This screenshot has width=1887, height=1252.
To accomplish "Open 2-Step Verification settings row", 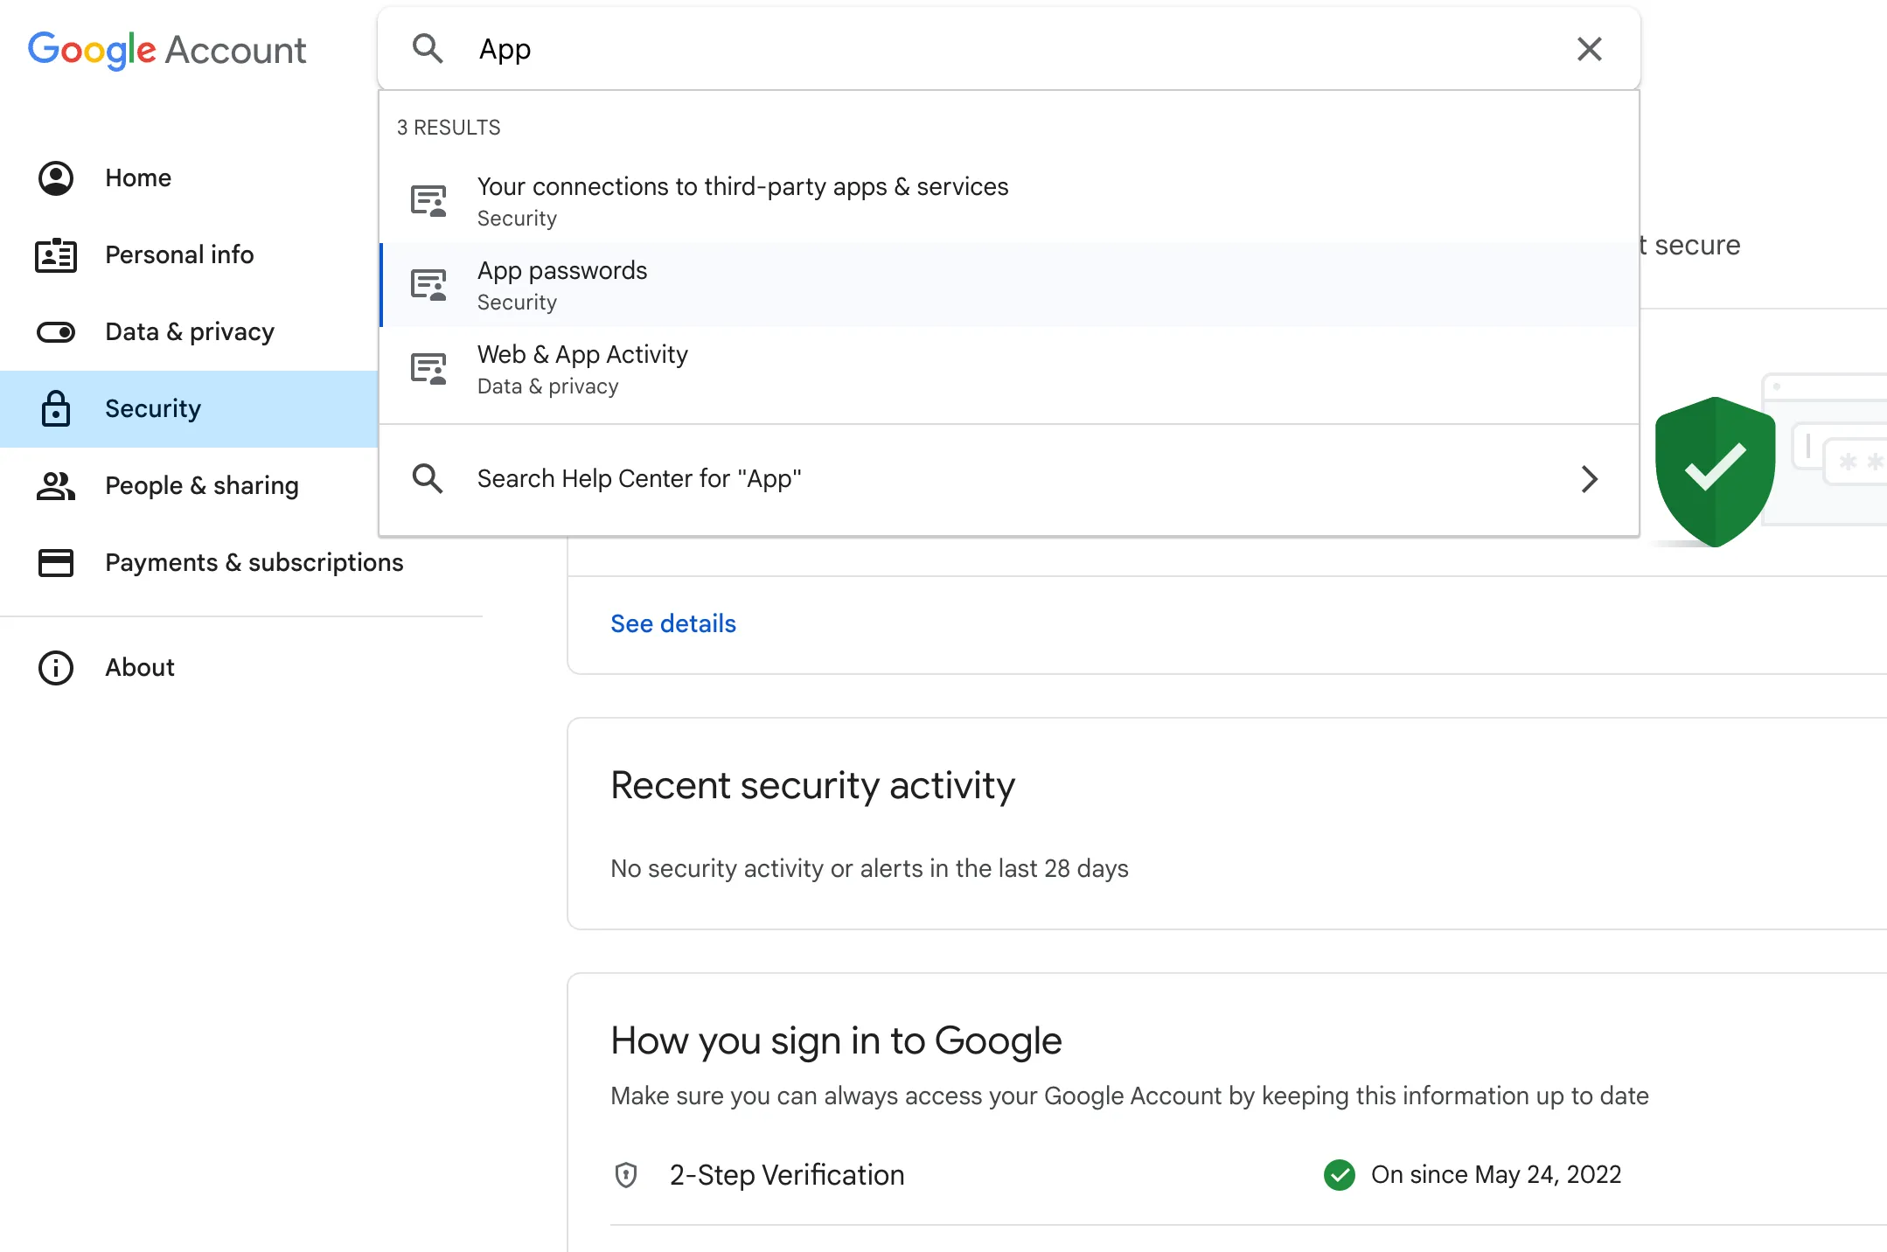I will [787, 1175].
